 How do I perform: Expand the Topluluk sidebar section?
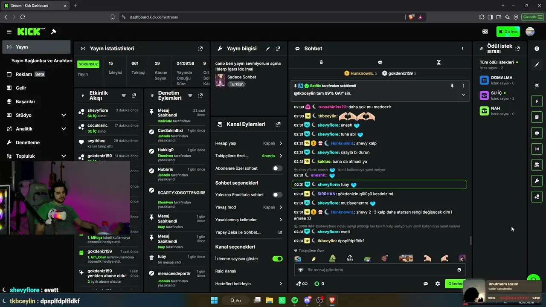(x=64, y=156)
